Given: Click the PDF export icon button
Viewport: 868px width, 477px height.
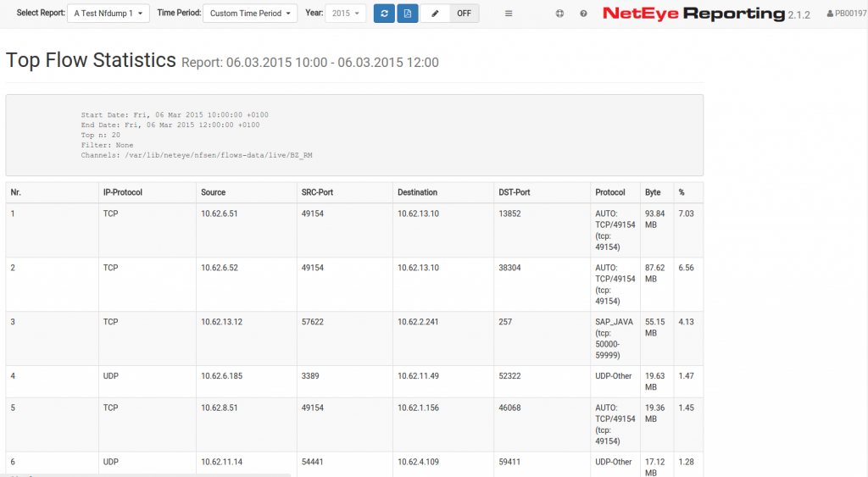Looking at the screenshot, I should tap(408, 14).
